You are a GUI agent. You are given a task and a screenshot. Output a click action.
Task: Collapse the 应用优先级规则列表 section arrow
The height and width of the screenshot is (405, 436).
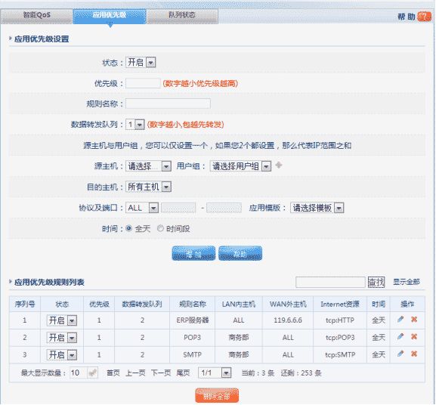(11, 282)
